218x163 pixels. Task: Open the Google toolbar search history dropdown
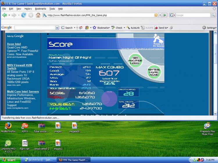[x=57, y=28]
